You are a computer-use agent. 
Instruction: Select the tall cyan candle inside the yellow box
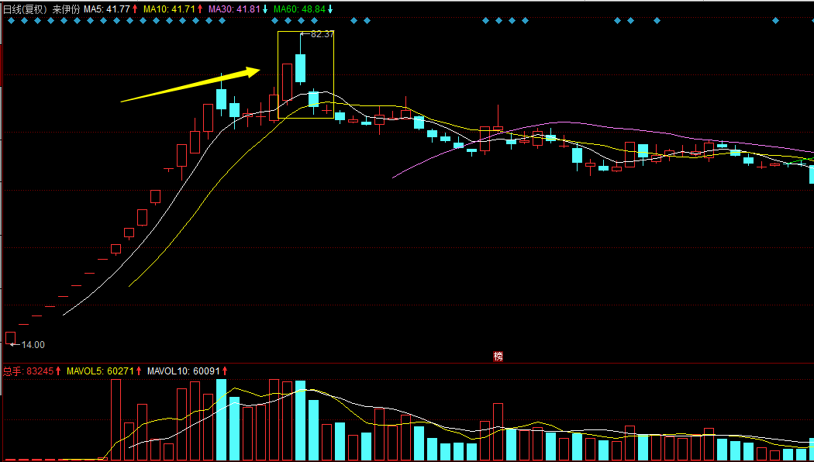[300, 68]
